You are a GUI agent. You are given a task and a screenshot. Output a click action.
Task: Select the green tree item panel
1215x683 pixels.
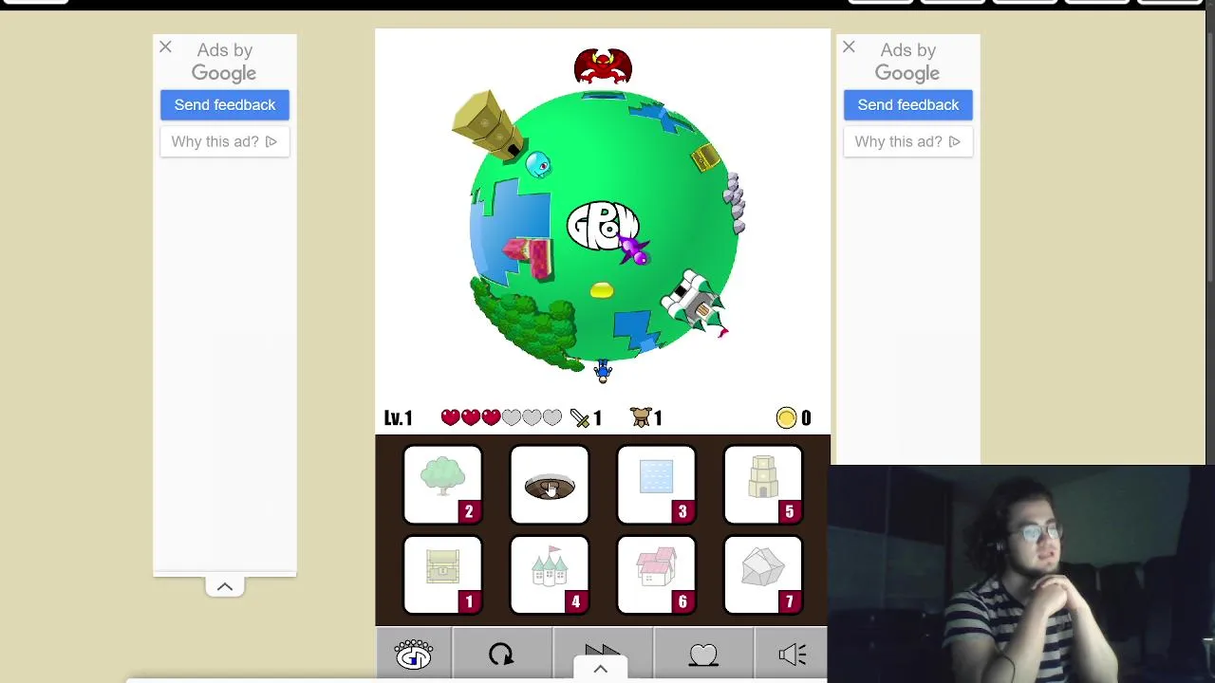coord(442,485)
